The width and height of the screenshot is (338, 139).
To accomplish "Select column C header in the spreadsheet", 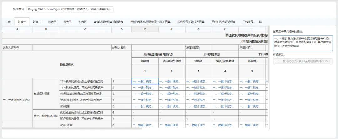I will pyautogui.click(x=85, y=29).
